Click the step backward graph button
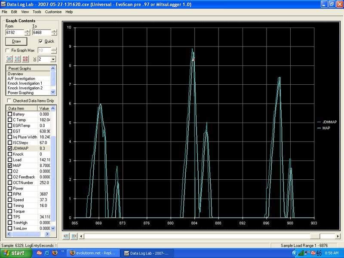 click(x=66, y=236)
